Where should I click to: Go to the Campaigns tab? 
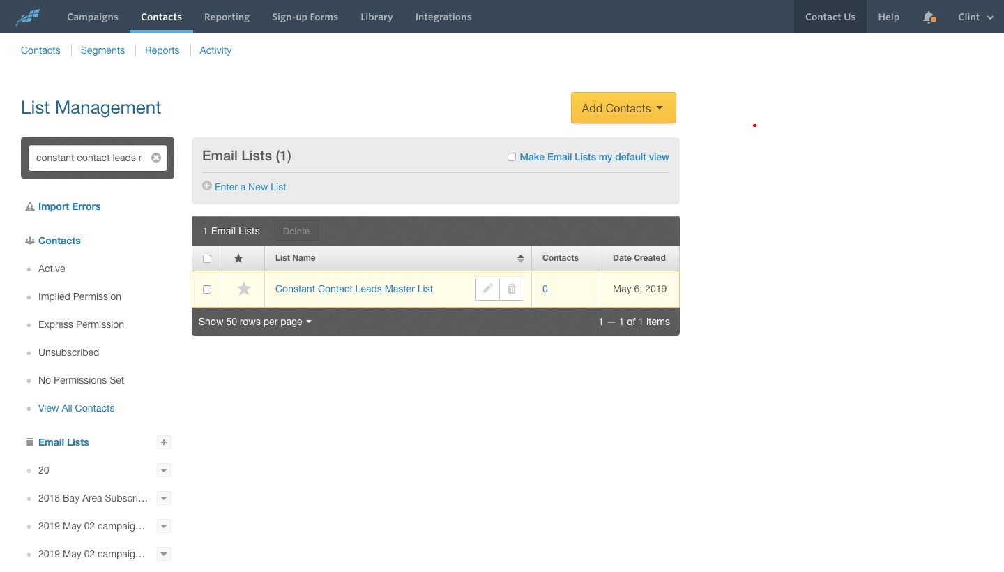[x=93, y=17]
